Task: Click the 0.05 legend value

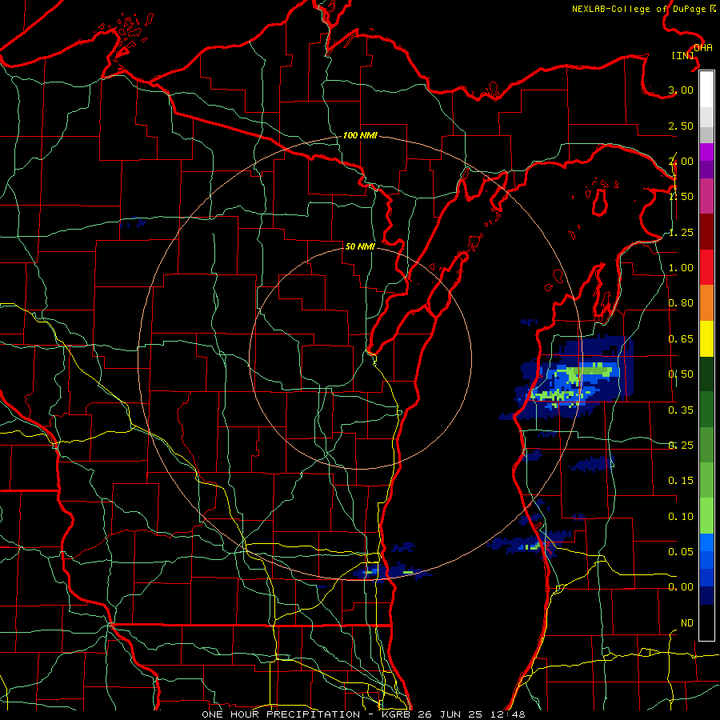Action: tap(681, 551)
